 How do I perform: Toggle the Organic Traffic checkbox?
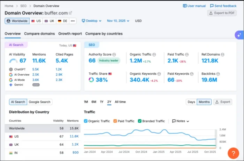click(x=86, y=121)
